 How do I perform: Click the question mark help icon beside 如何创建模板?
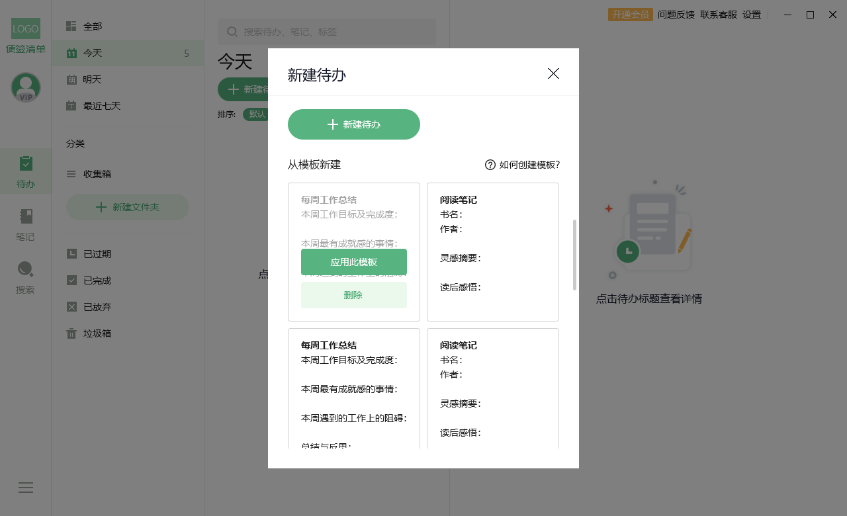[x=490, y=165]
